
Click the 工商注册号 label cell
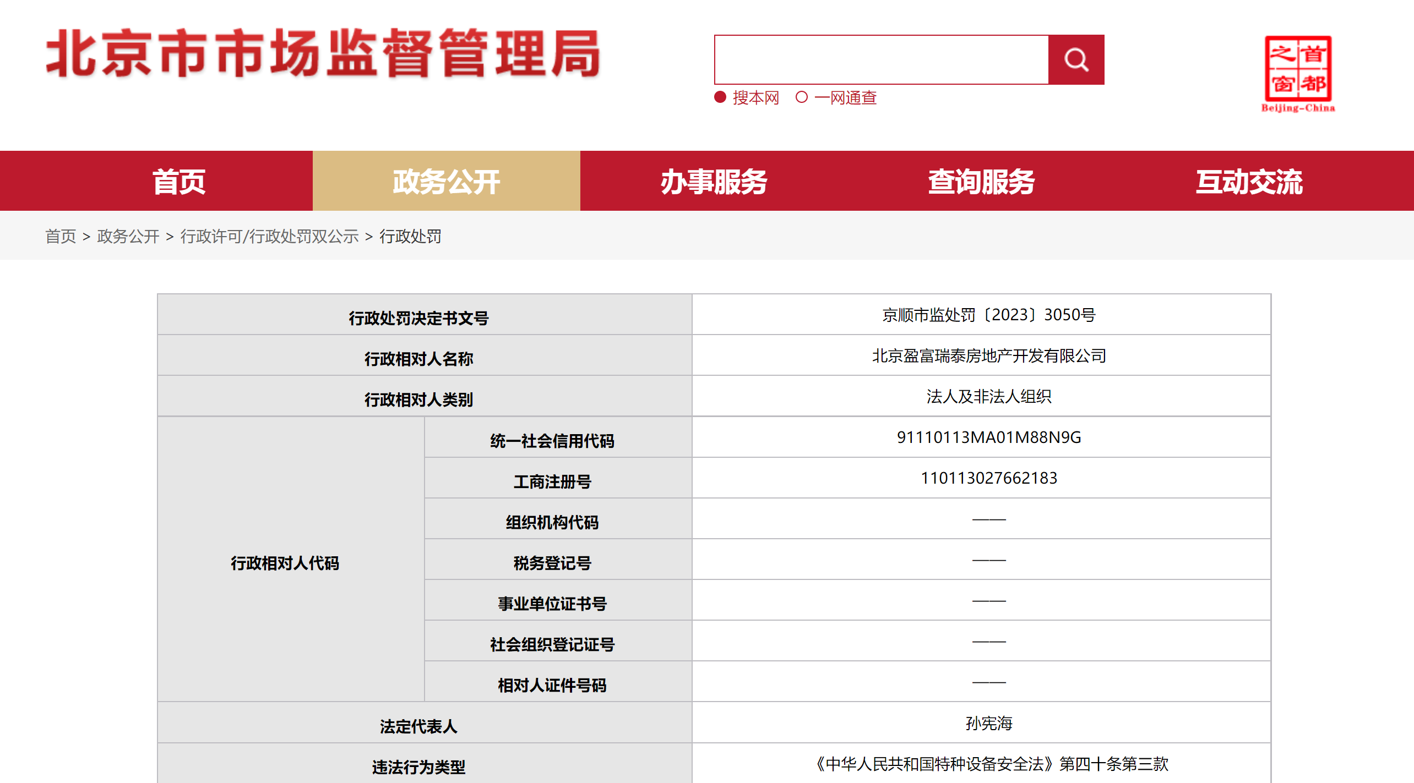558,478
